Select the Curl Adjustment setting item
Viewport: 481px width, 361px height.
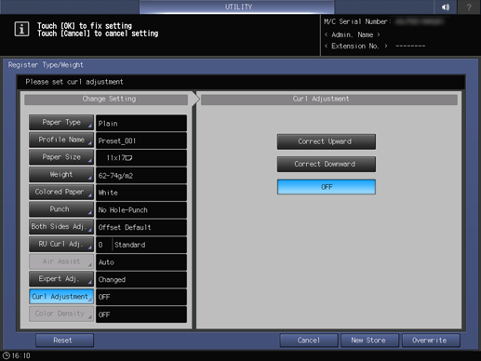61,297
